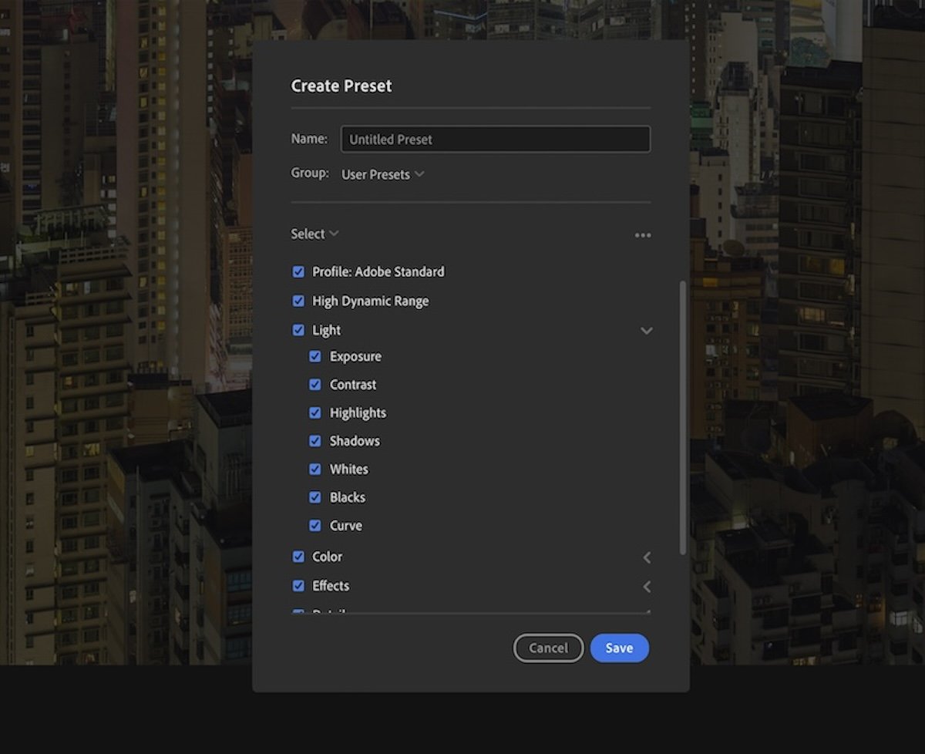The width and height of the screenshot is (925, 754).
Task: Click Cancel to dismiss the dialog
Action: (x=548, y=648)
